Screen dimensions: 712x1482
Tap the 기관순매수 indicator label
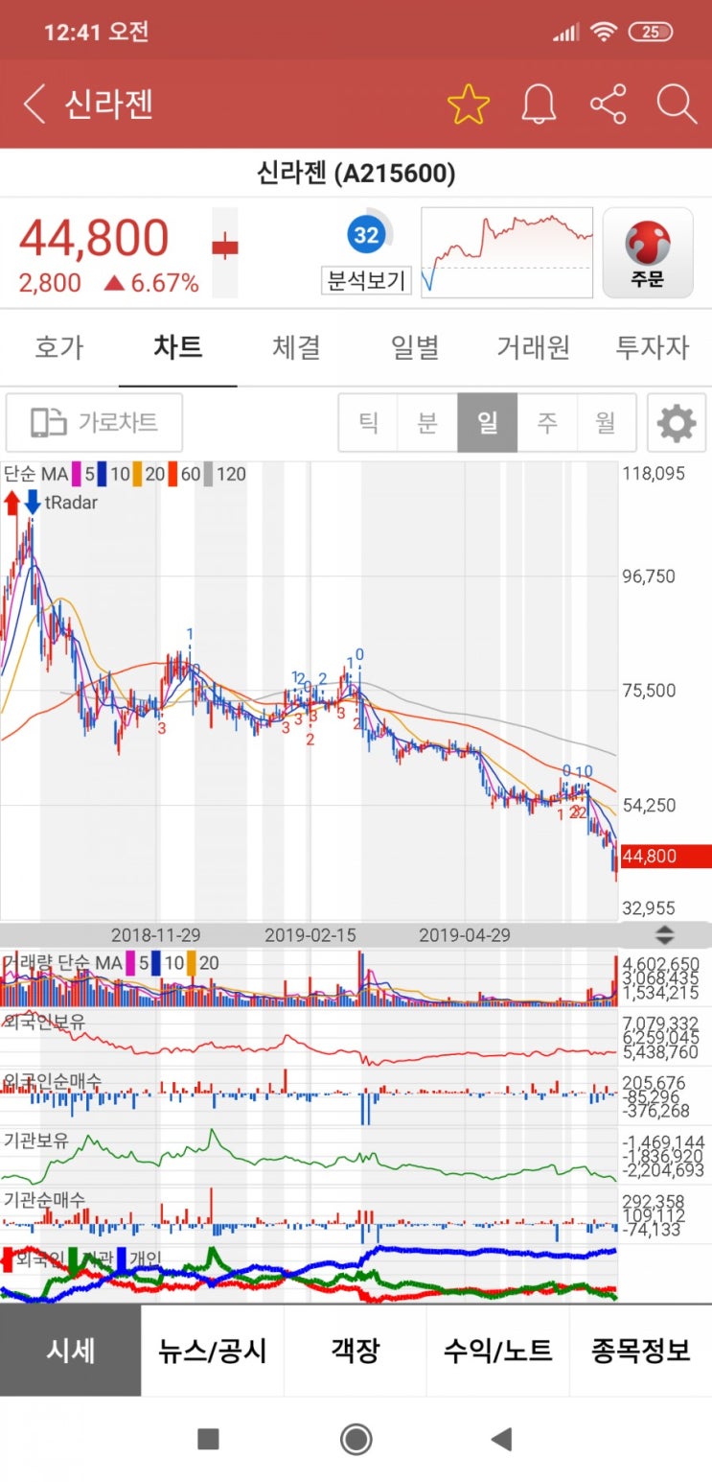pos(44,1200)
